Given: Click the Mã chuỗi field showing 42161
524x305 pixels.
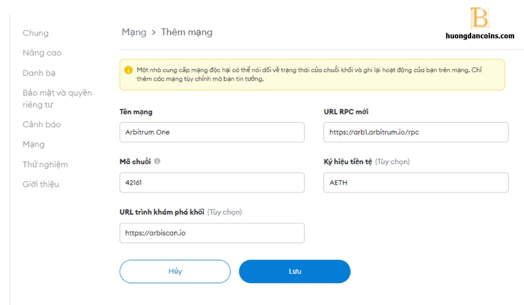Looking at the screenshot, I should tap(212, 182).
